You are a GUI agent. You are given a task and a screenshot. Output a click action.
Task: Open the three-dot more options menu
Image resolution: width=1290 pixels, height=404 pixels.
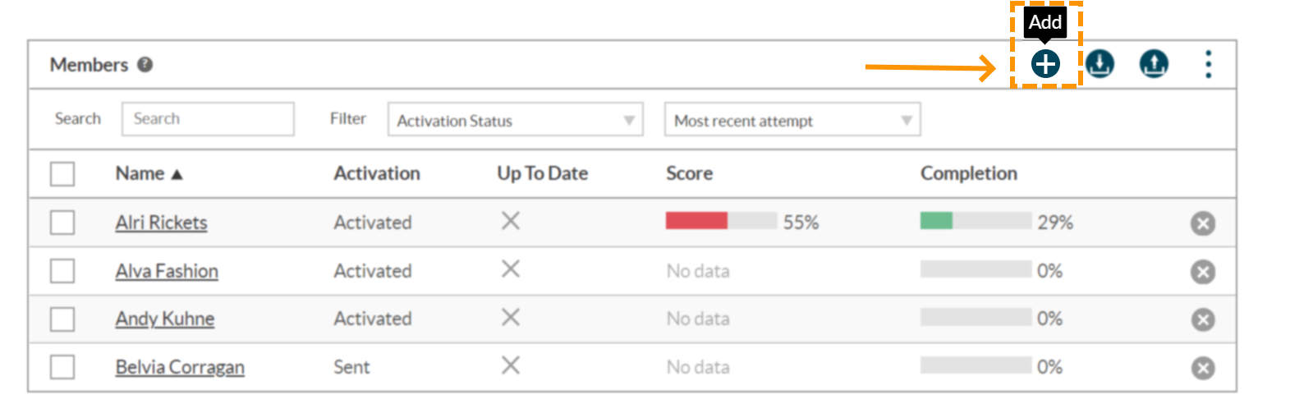pyautogui.click(x=1208, y=64)
